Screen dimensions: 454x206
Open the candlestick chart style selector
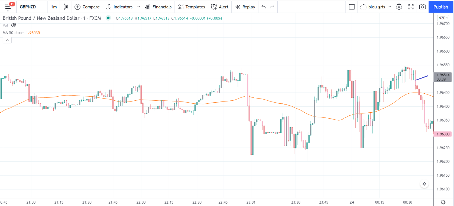tap(66, 7)
